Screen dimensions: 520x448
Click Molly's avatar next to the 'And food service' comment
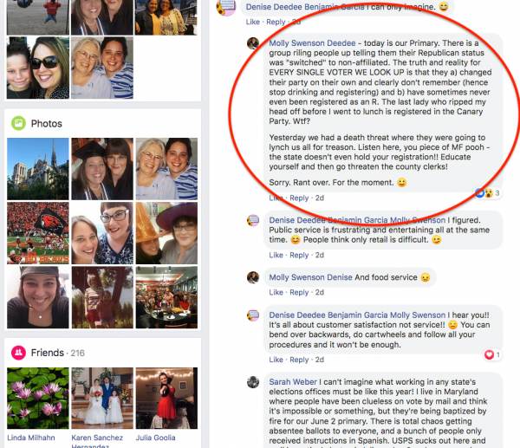(253, 277)
